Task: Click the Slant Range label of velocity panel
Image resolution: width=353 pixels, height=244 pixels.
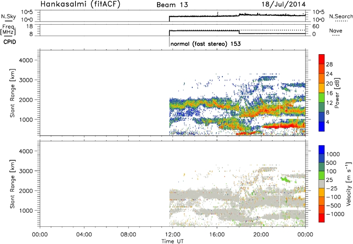Action: click(x=12, y=184)
